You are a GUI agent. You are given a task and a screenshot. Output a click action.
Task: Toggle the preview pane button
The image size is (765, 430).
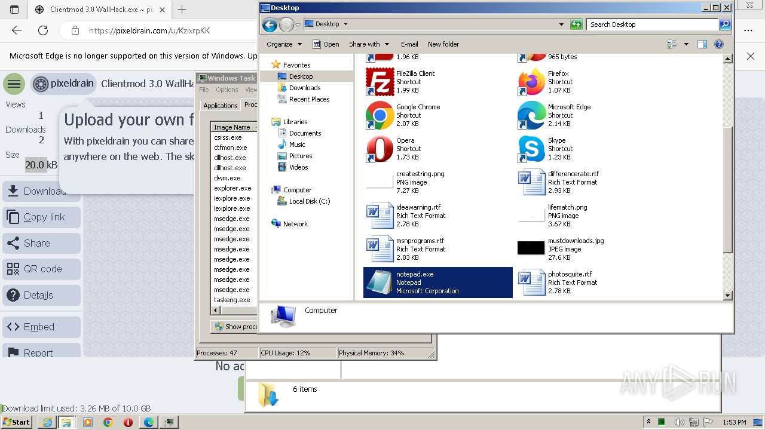coord(702,44)
